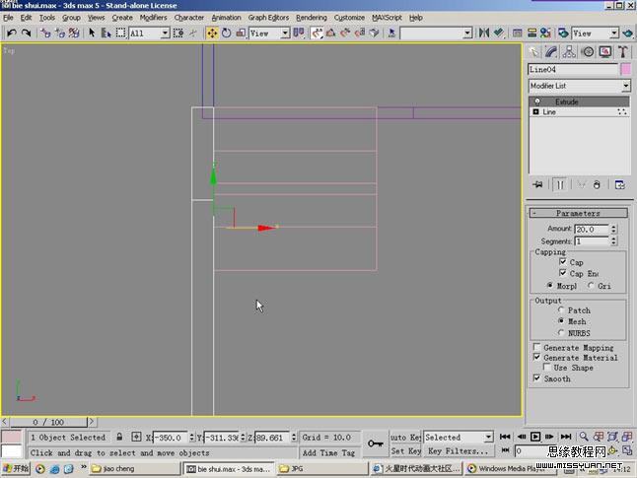Collapse the Parameters rollout
This screenshot has width=637, height=478.
coord(578,213)
